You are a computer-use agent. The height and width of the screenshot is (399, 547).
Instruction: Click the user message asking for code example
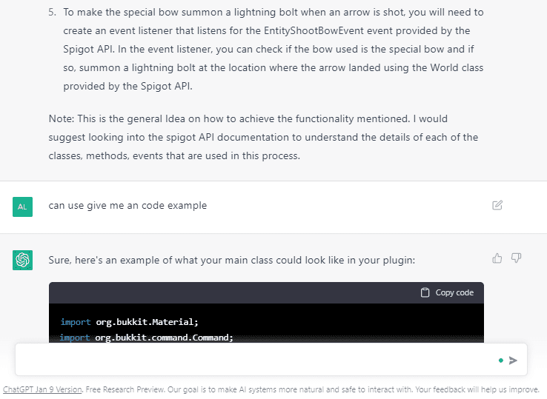click(x=127, y=205)
